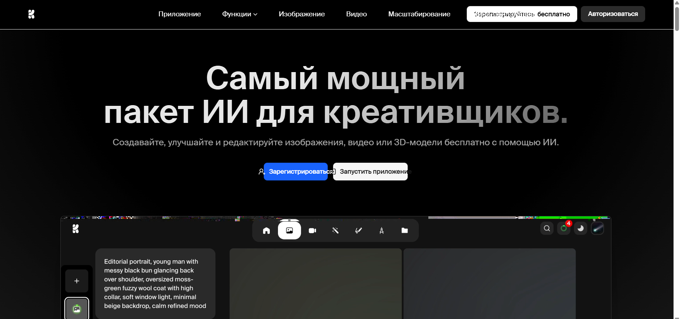Open the user avatar in app preview
Image resolution: width=680 pixels, height=319 pixels.
pyautogui.click(x=598, y=228)
